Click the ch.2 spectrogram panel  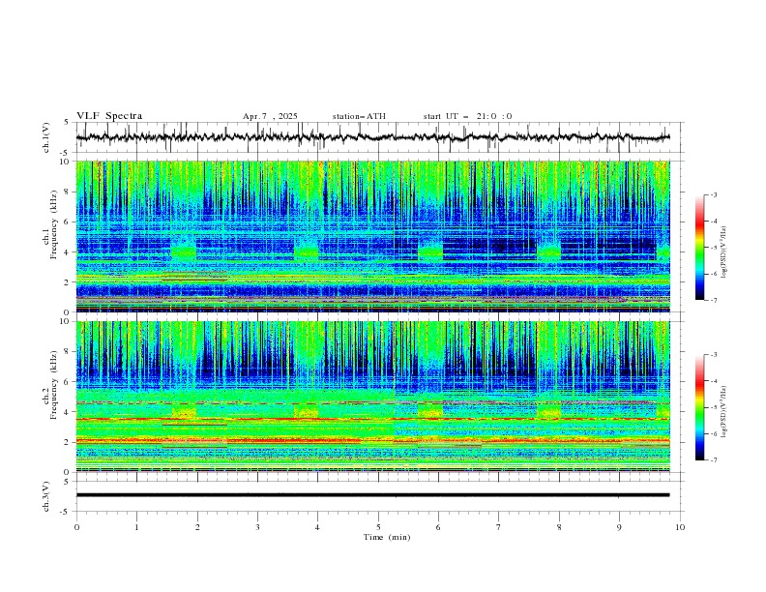point(373,397)
